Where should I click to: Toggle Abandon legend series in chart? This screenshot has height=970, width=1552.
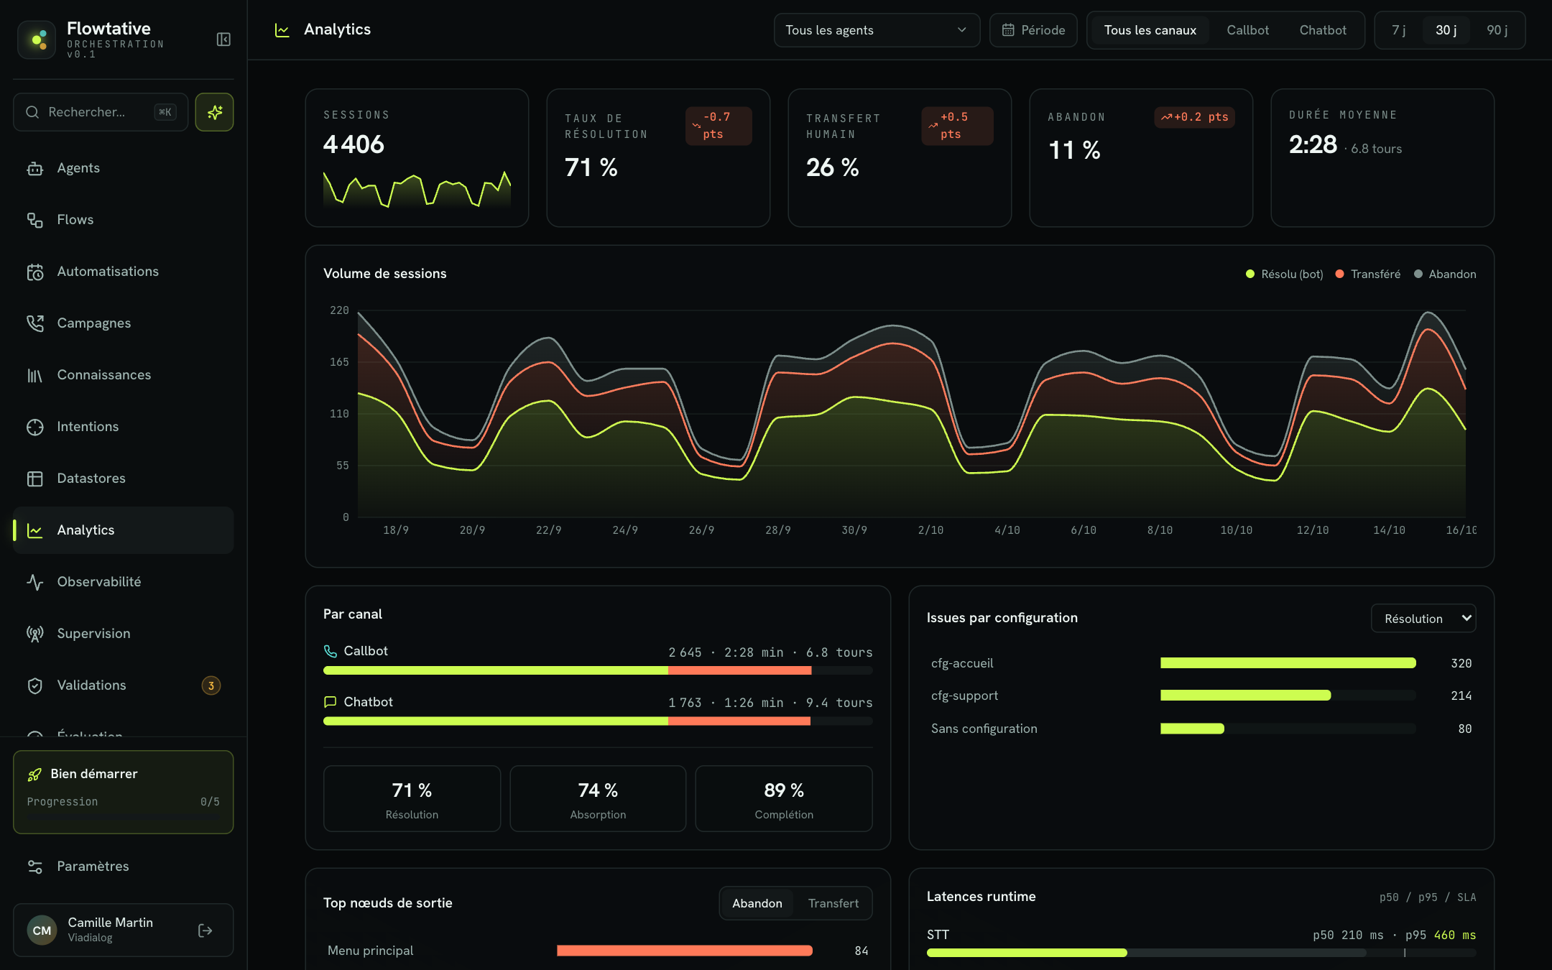coord(1445,274)
